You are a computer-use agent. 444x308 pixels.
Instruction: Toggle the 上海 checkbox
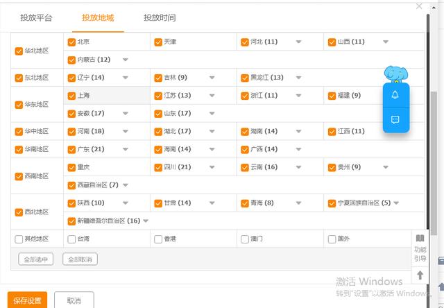(x=71, y=96)
